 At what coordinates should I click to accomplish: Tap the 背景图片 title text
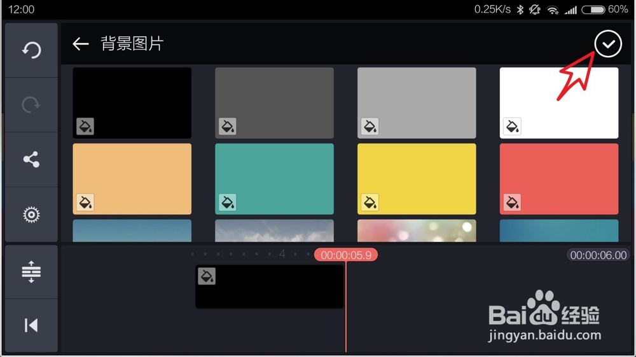pyautogui.click(x=132, y=44)
